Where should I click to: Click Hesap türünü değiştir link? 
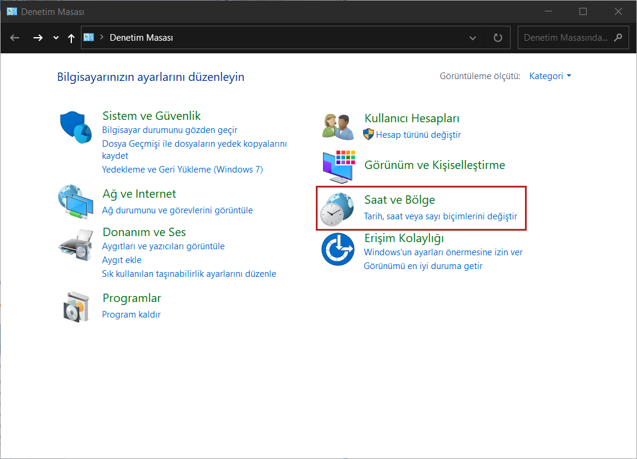pyautogui.click(x=418, y=135)
